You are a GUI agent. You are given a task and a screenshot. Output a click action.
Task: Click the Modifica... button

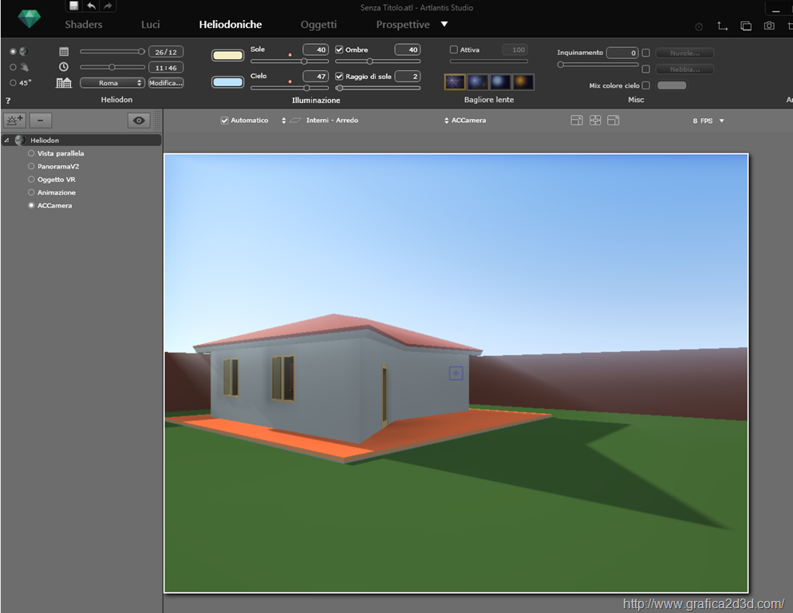click(166, 83)
